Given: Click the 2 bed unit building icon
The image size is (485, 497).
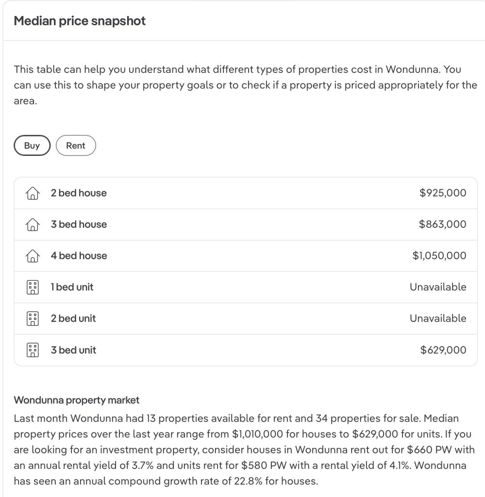Looking at the screenshot, I should coord(33,318).
